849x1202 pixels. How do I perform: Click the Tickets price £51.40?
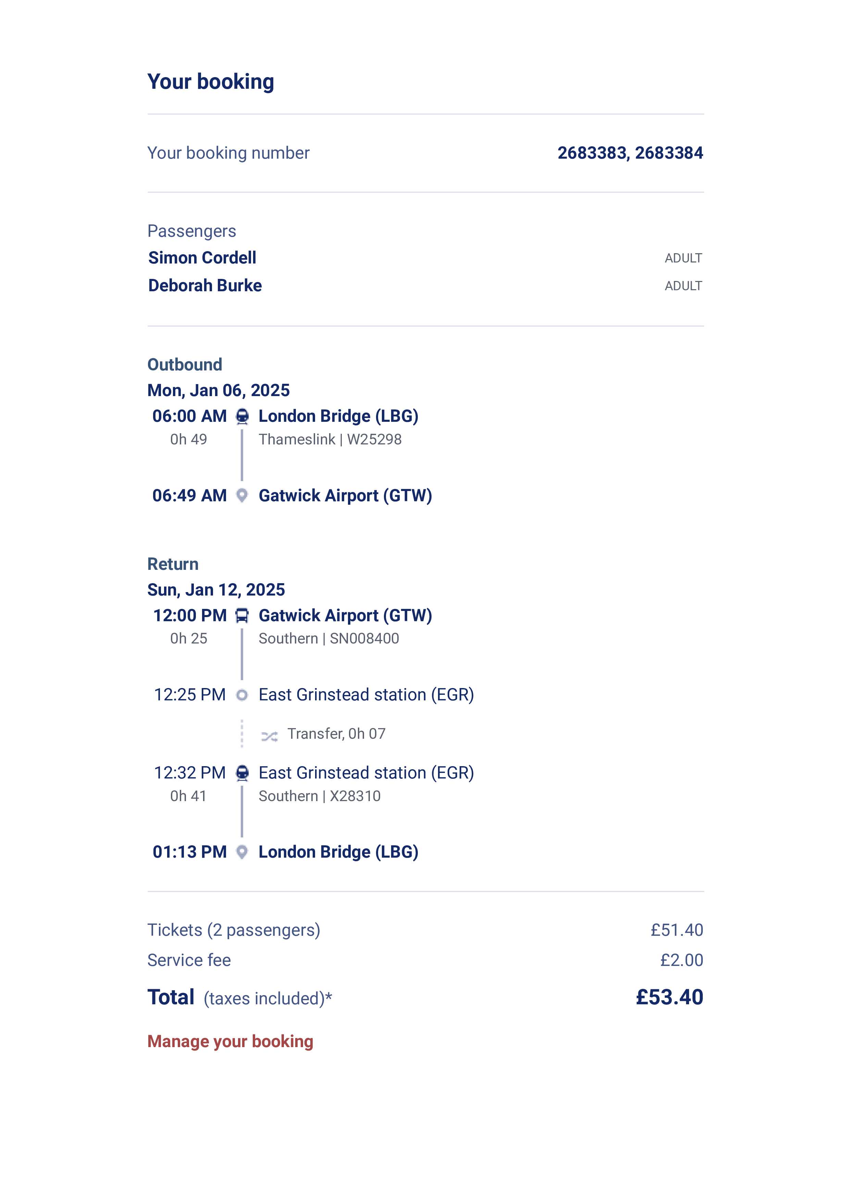pyautogui.click(x=676, y=930)
